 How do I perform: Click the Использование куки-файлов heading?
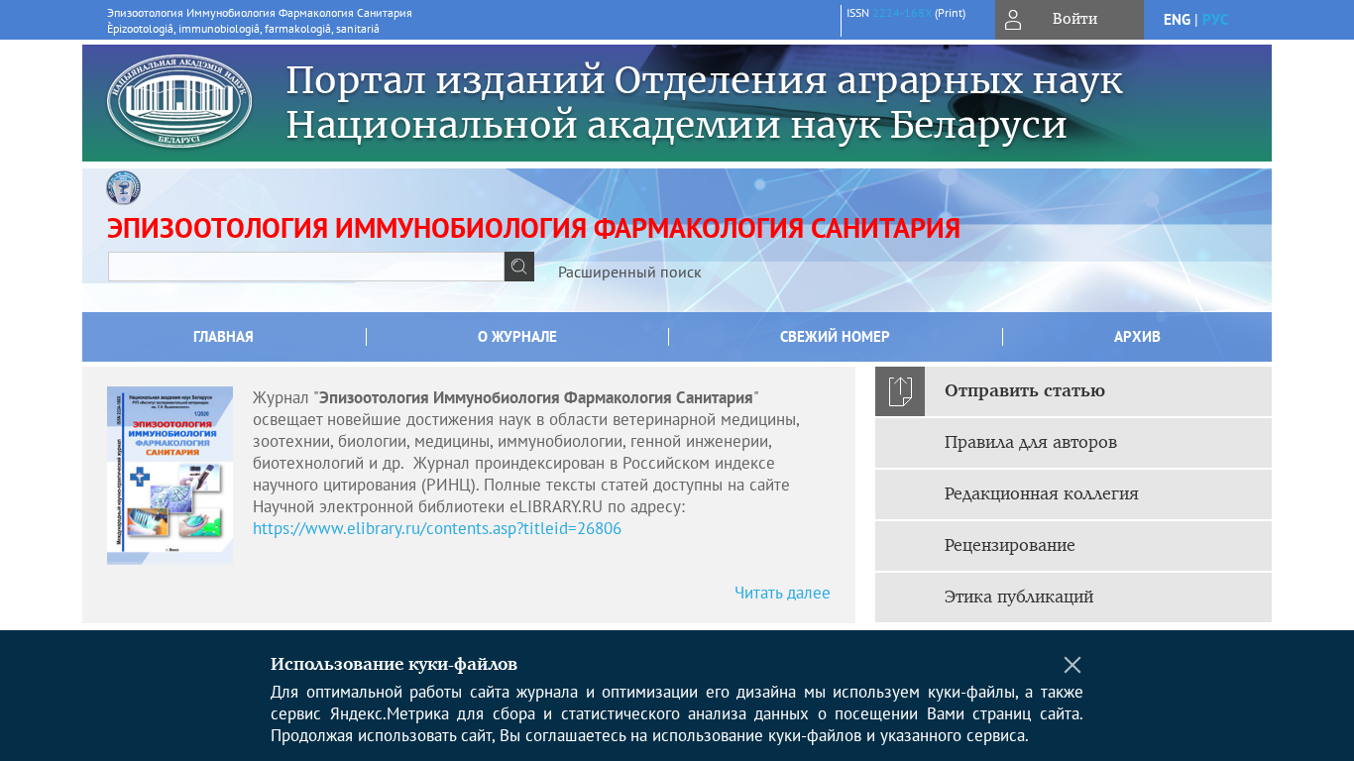[x=394, y=664]
